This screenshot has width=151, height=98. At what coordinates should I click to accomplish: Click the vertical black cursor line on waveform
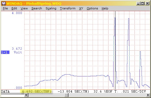[115, 50]
